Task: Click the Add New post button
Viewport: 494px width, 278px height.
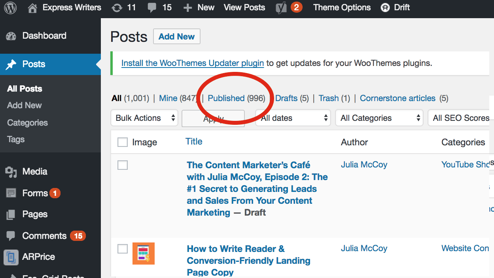Action: [176, 36]
